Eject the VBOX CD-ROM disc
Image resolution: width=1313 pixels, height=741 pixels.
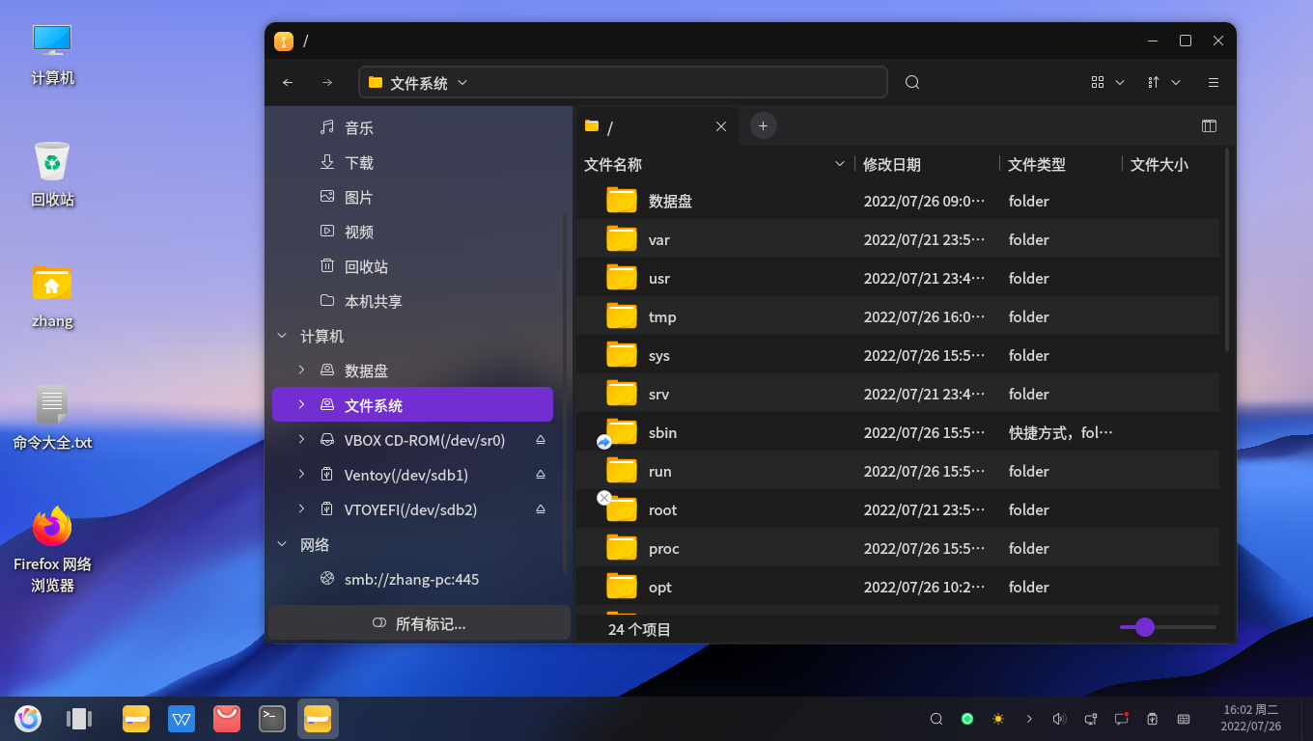tap(541, 440)
